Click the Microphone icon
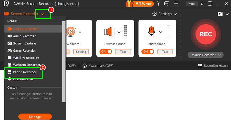Screen dimensions: 231x120 [x=152, y=31]
